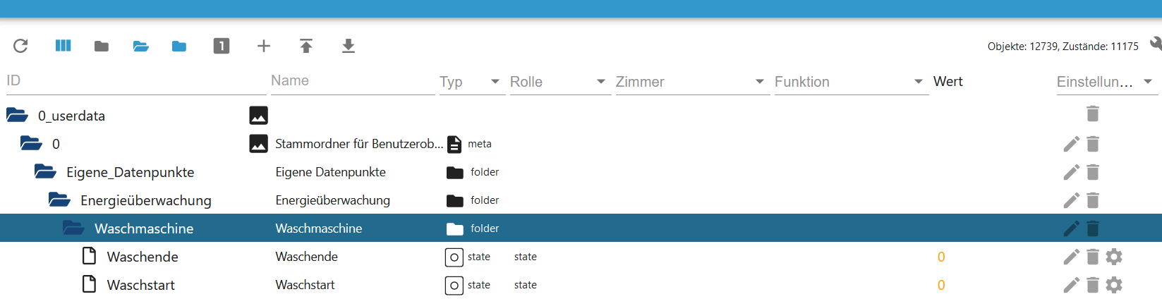Click the add new object plus icon

[264, 46]
